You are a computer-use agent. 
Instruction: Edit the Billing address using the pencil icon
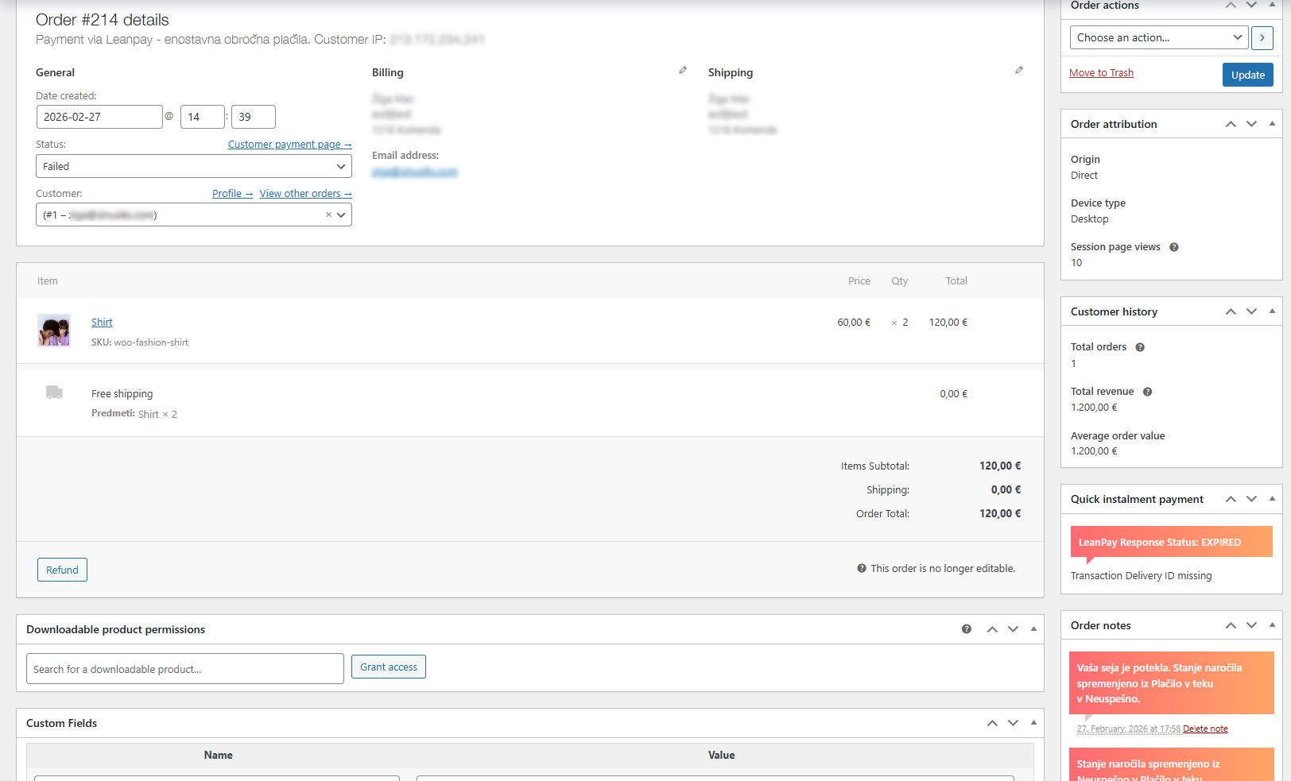coord(682,70)
